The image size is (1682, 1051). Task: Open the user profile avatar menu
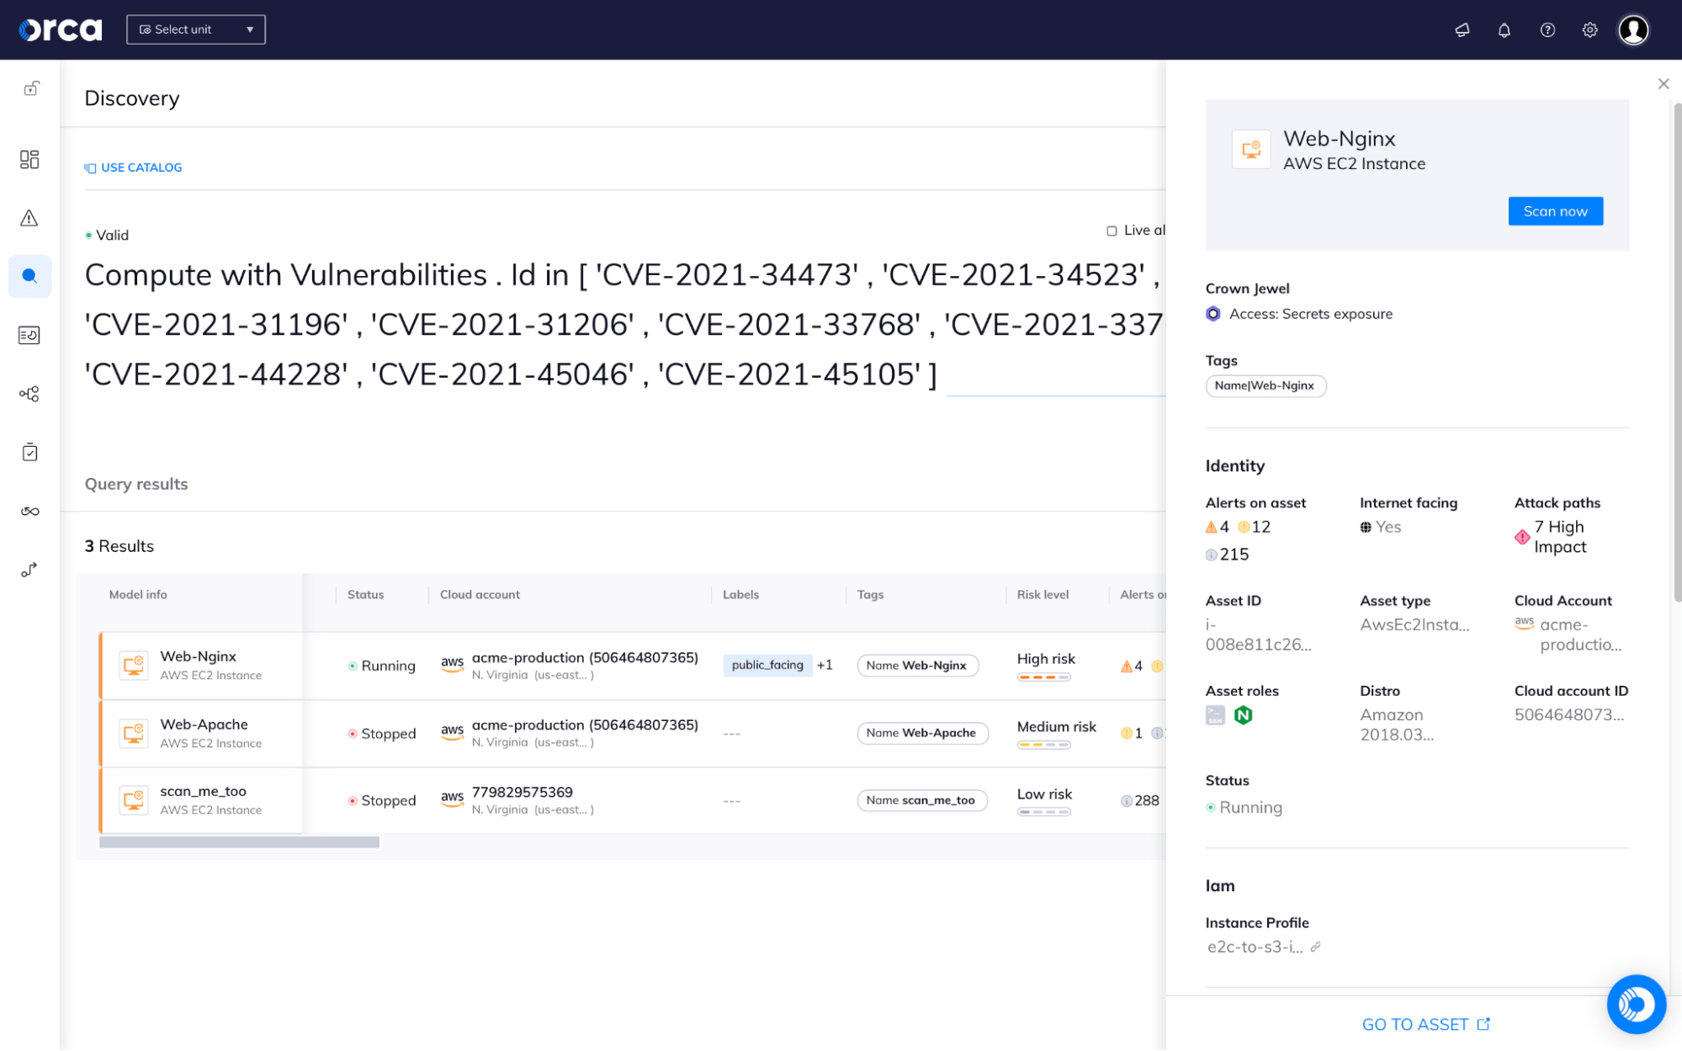click(1633, 29)
